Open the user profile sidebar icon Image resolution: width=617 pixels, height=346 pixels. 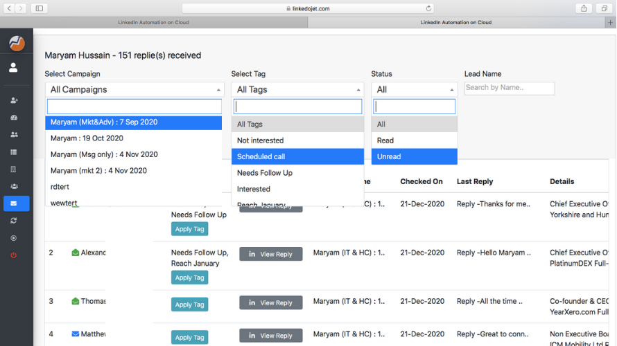[13, 68]
